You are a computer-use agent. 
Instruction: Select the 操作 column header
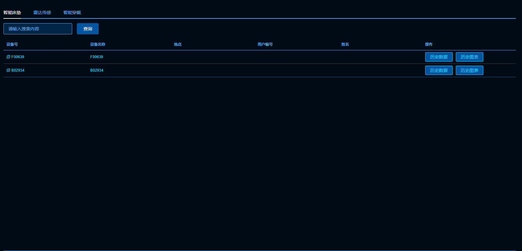(x=429, y=44)
